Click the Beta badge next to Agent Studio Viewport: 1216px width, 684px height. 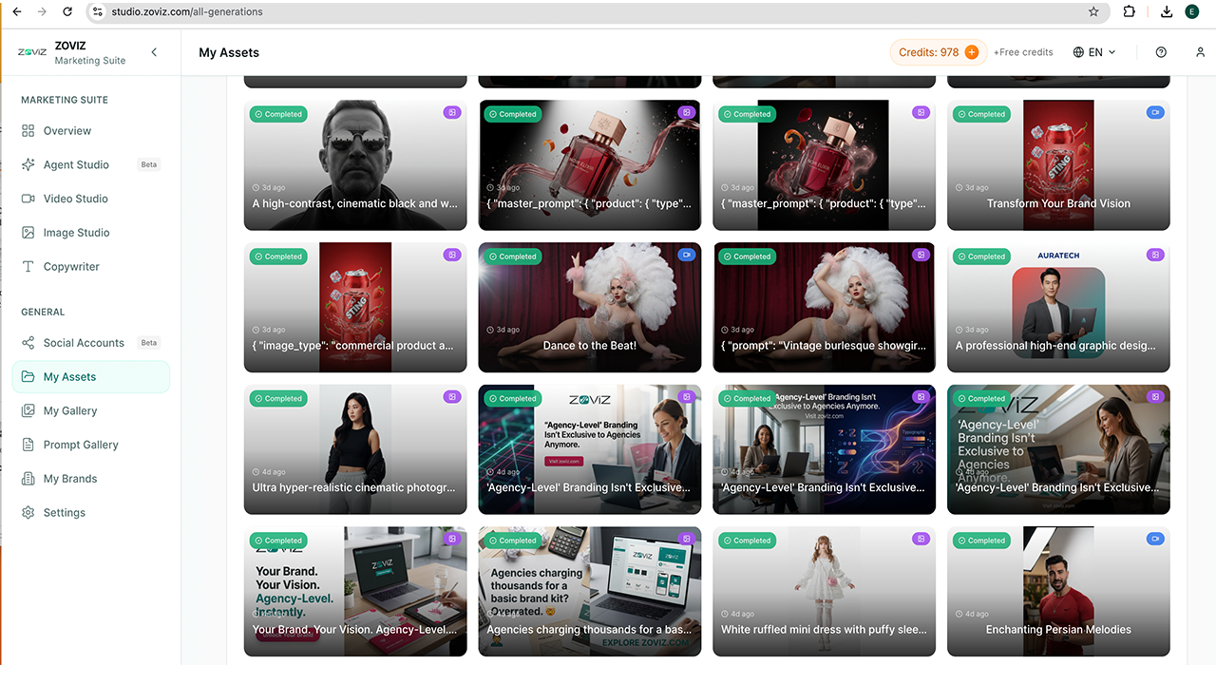(x=149, y=165)
